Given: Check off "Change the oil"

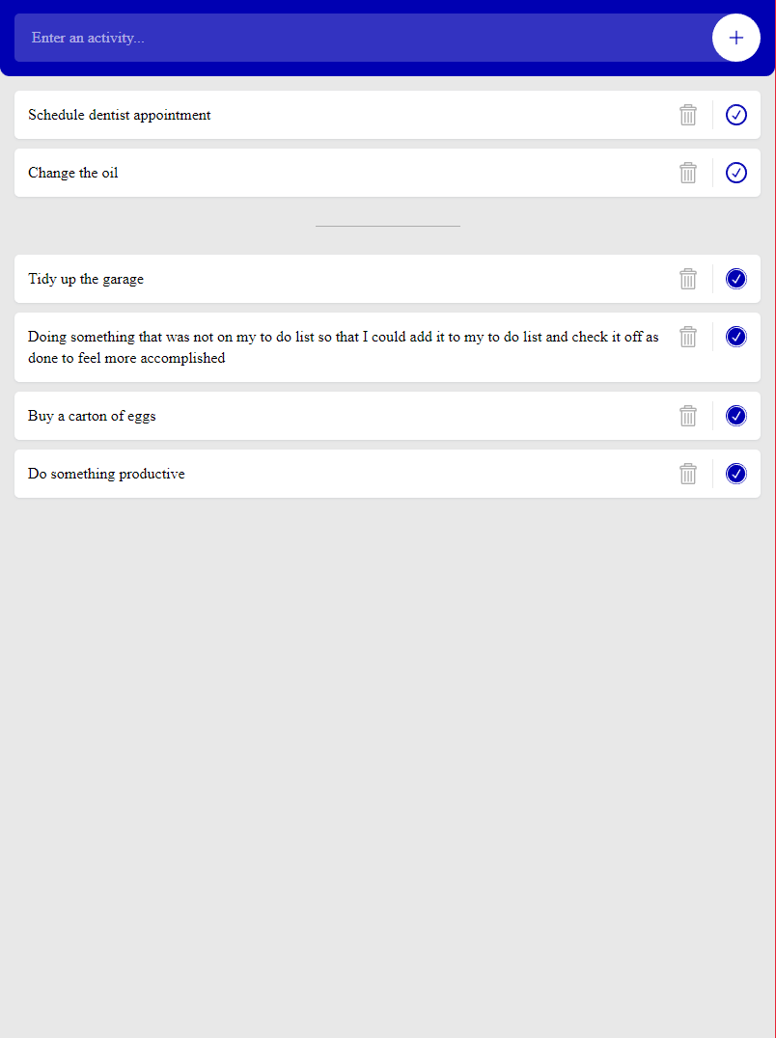Looking at the screenshot, I should tap(735, 173).
